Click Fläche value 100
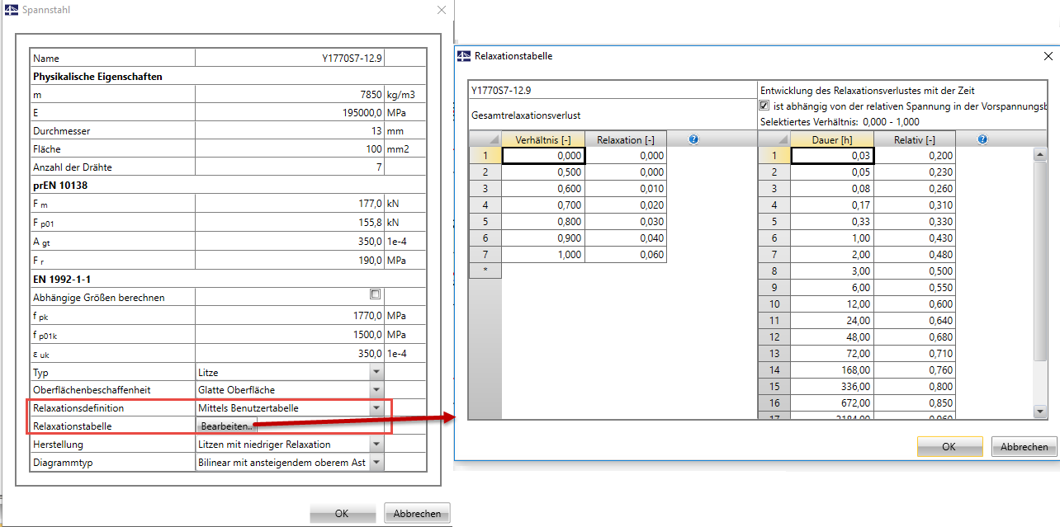The image size is (1060, 527). pyautogui.click(x=290, y=149)
